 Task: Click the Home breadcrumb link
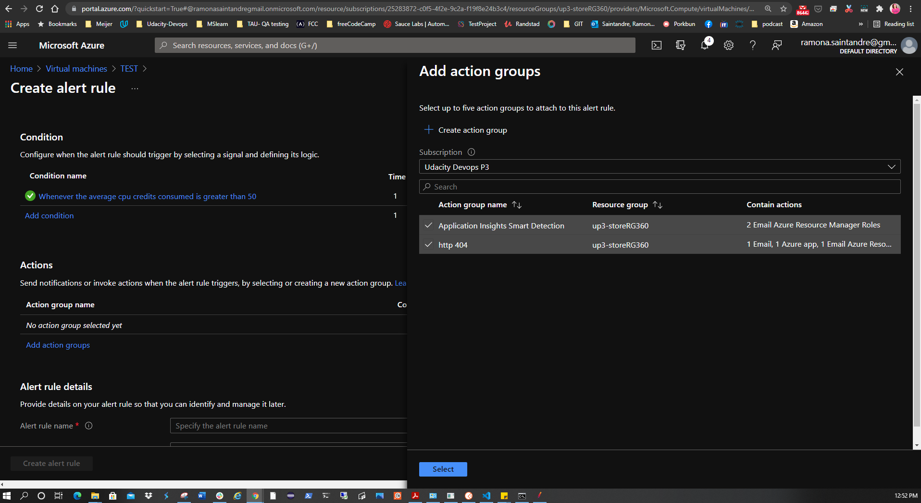click(x=21, y=69)
